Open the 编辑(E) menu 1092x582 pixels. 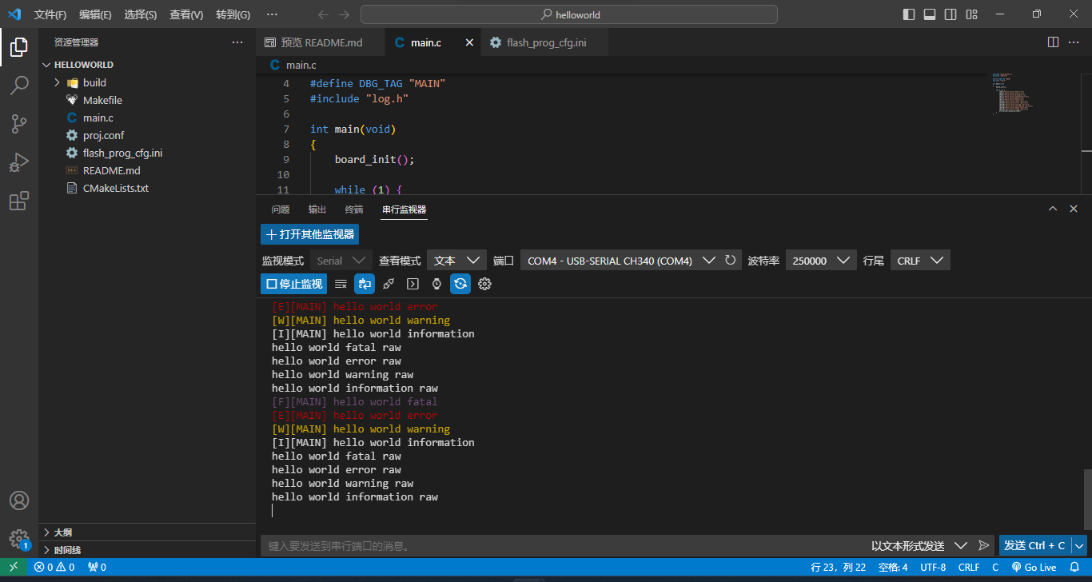[x=95, y=14]
